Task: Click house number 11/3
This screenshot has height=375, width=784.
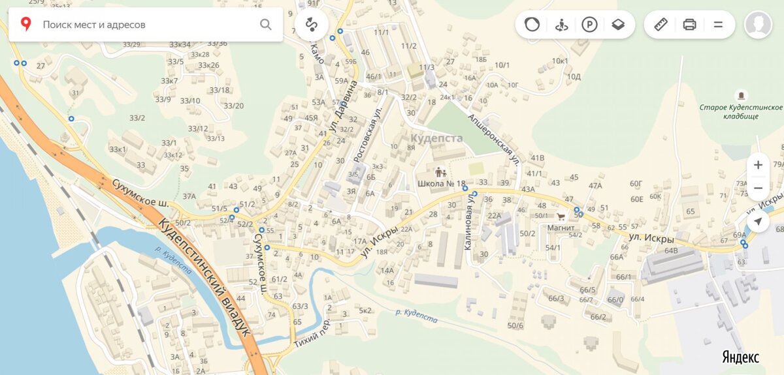Action: point(427,67)
